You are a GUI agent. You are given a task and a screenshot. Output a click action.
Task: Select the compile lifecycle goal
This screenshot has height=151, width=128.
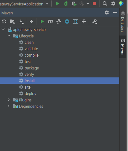[x=31, y=55]
